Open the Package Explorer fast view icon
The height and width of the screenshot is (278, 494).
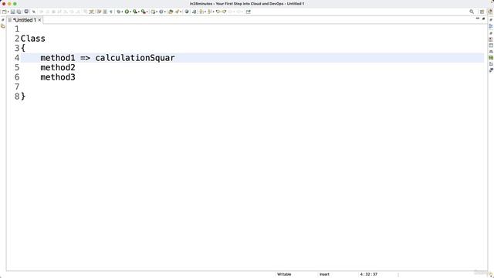(x=3, y=26)
